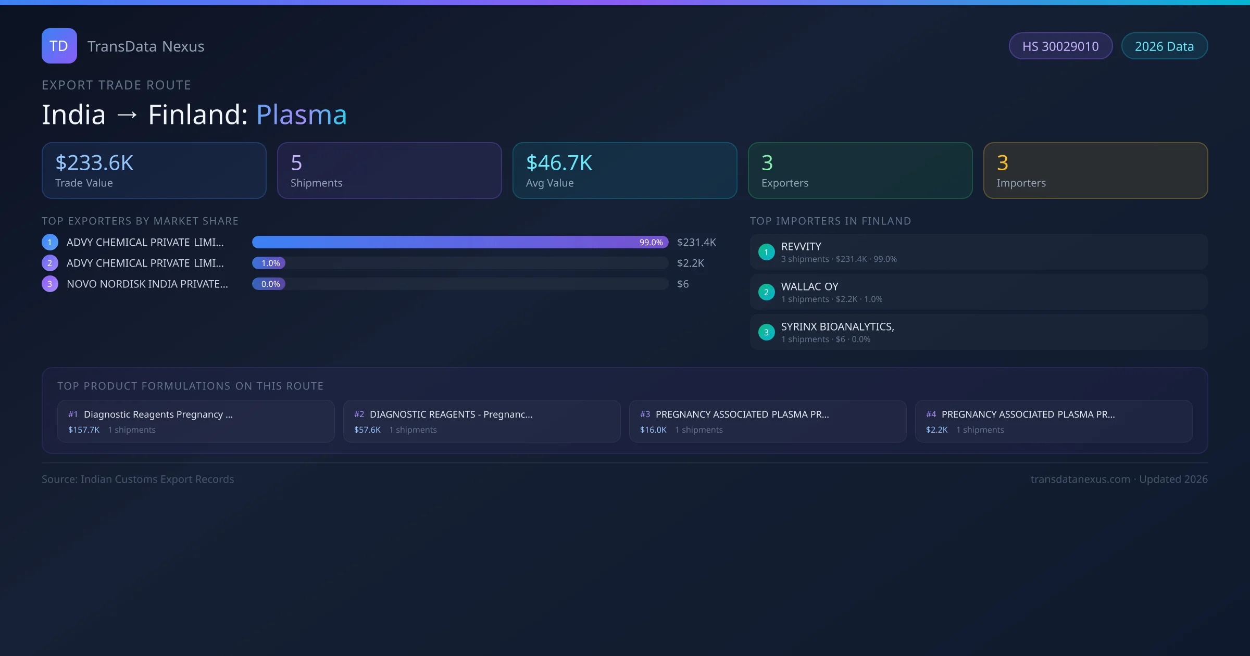This screenshot has height=656, width=1250.
Task: Click the 99.0% market share bar
Action: click(x=458, y=242)
